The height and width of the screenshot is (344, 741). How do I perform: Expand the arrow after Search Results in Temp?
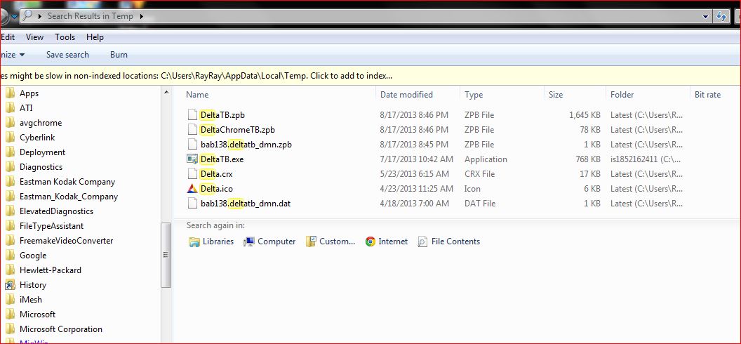click(141, 16)
